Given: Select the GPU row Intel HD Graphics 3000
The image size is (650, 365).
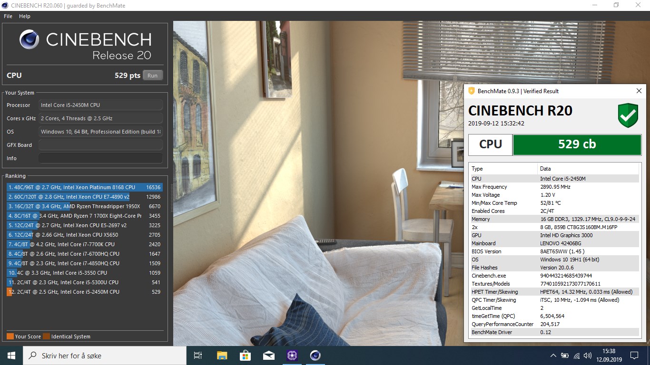Looking at the screenshot, I should coord(554,235).
